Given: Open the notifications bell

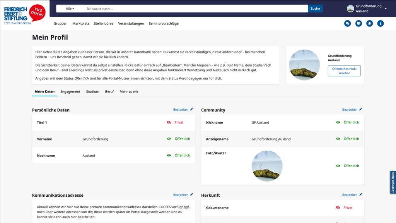Looking at the screenshot, I should tap(370, 24).
